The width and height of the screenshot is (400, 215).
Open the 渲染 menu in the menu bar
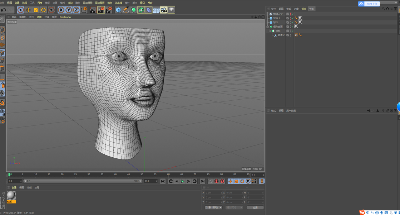point(70,3)
